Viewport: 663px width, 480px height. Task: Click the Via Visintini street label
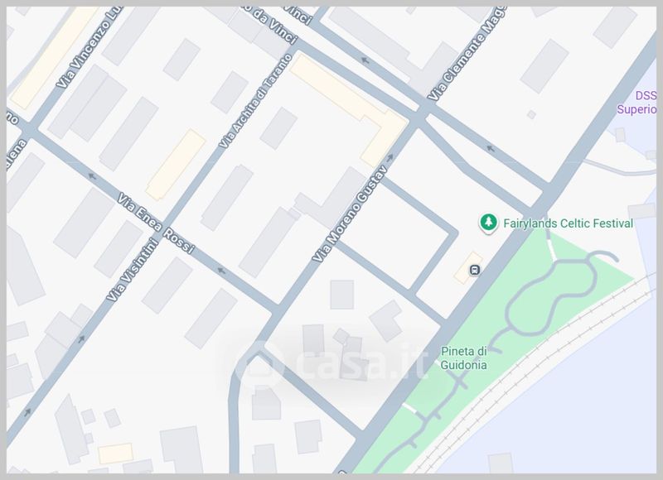click(132, 270)
